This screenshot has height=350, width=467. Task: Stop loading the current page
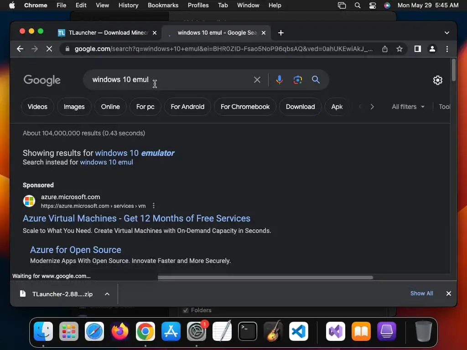click(49, 49)
